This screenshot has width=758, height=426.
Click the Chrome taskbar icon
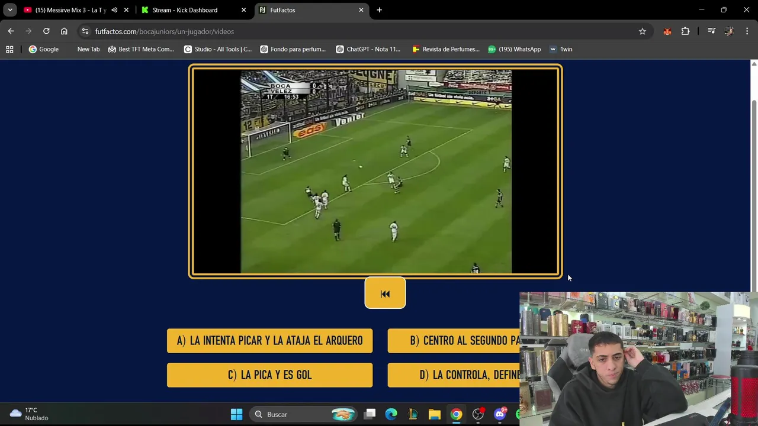coord(456,414)
